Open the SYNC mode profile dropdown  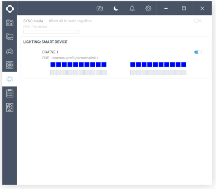point(51,32)
